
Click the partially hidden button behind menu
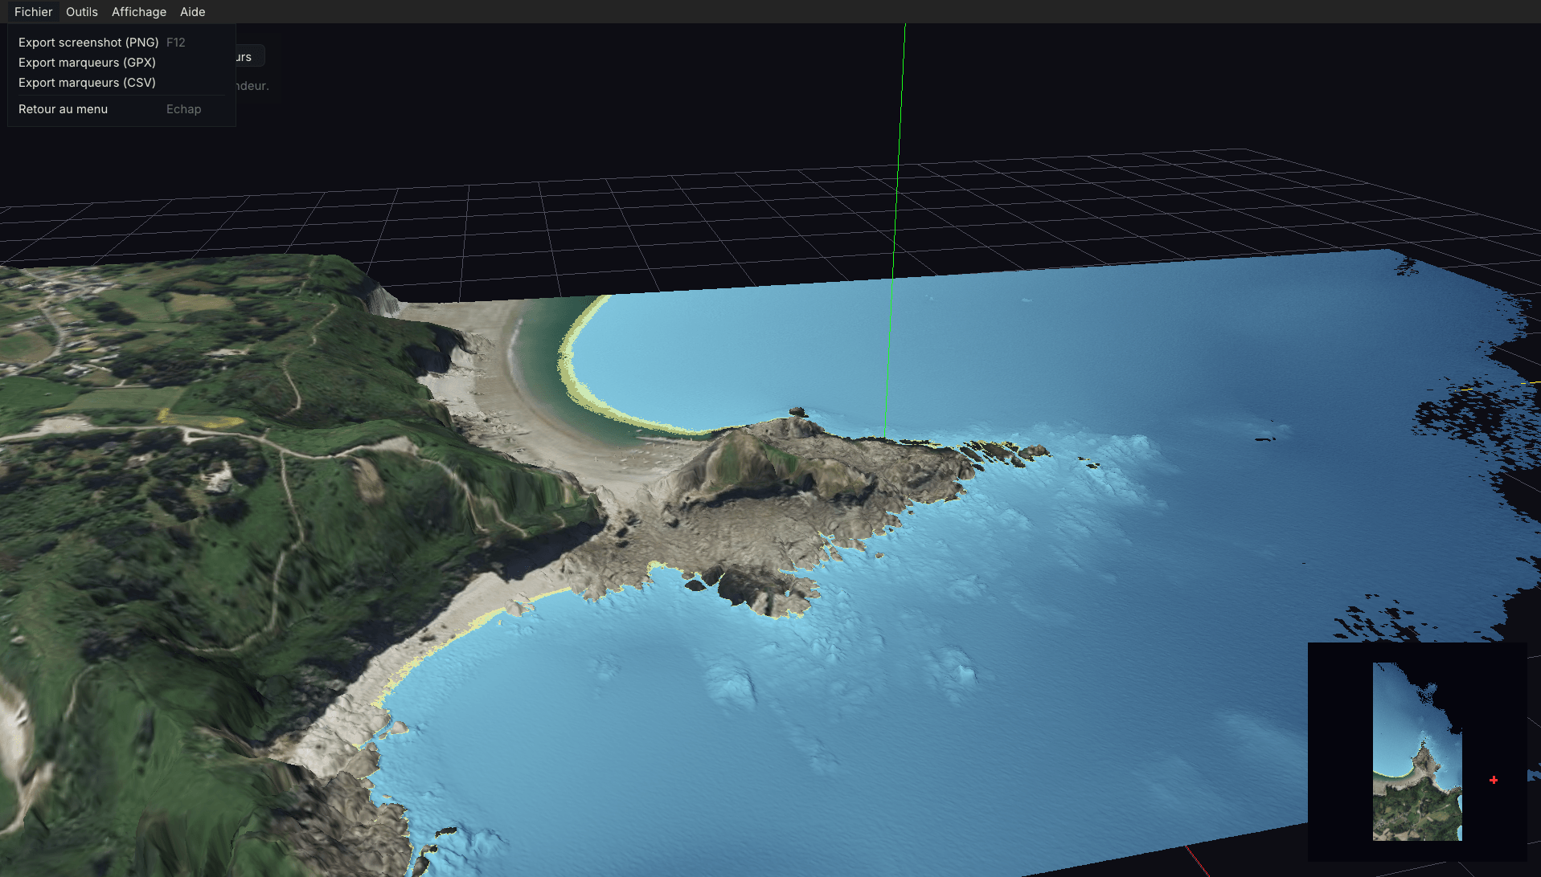click(x=250, y=57)
